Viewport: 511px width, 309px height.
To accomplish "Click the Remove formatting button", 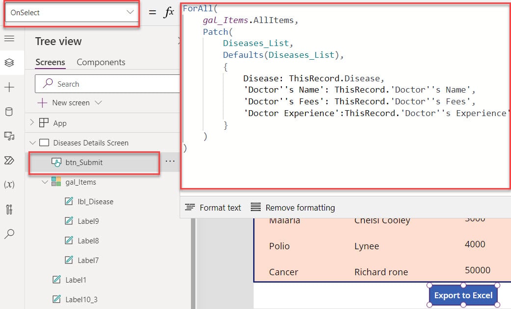I will [293, 207].
